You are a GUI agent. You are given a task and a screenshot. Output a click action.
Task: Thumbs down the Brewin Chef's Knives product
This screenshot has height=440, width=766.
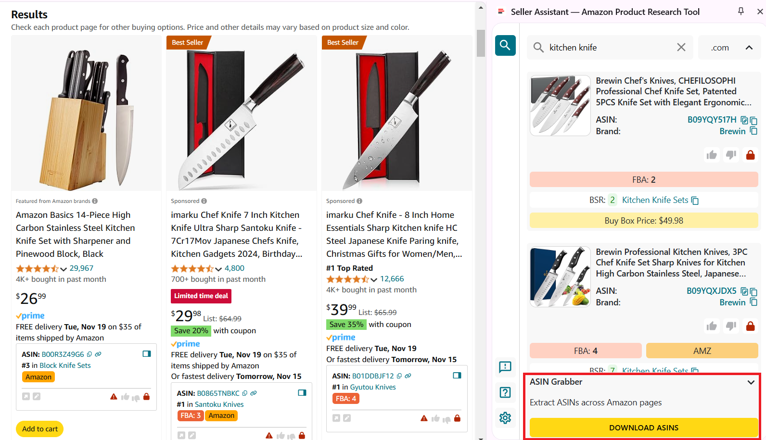click(x=731, y=155)
